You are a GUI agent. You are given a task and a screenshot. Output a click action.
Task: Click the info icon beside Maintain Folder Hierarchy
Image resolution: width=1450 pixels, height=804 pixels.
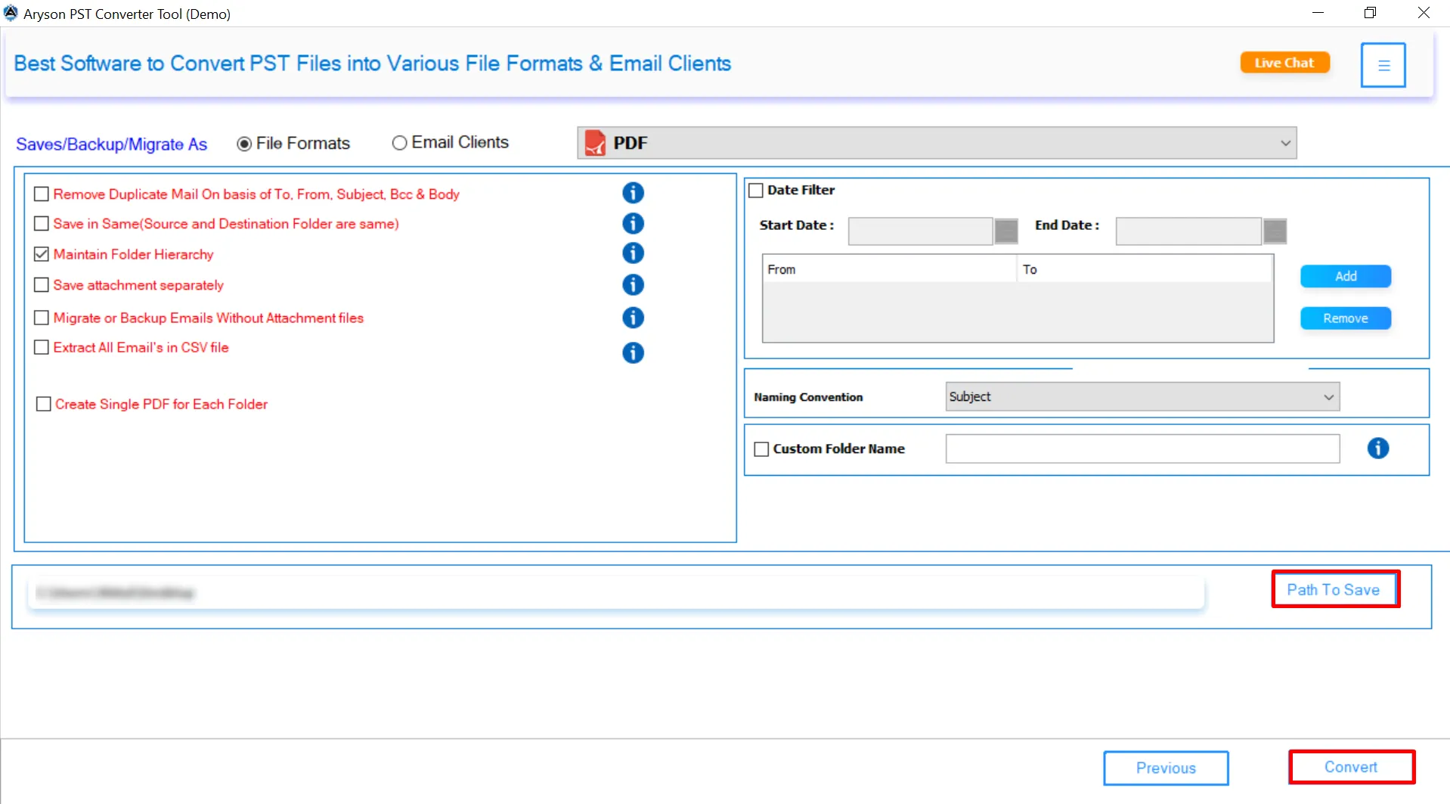point(633,253)
